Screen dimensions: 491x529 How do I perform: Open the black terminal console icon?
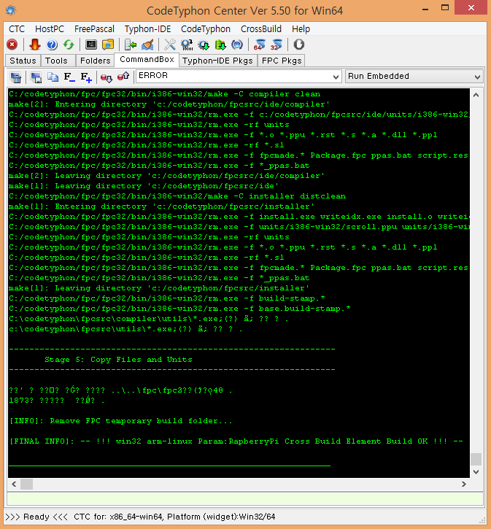91,45
